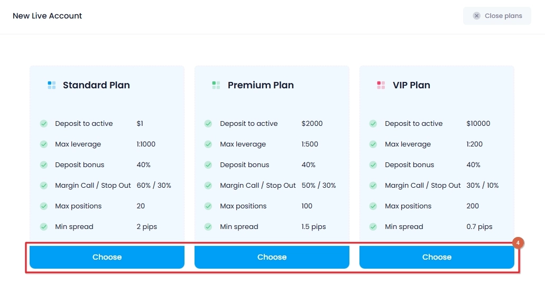This screenshot has height=293, width=545.
Task: Click the New Live Account heading
Action: click(x=47, y=16)
